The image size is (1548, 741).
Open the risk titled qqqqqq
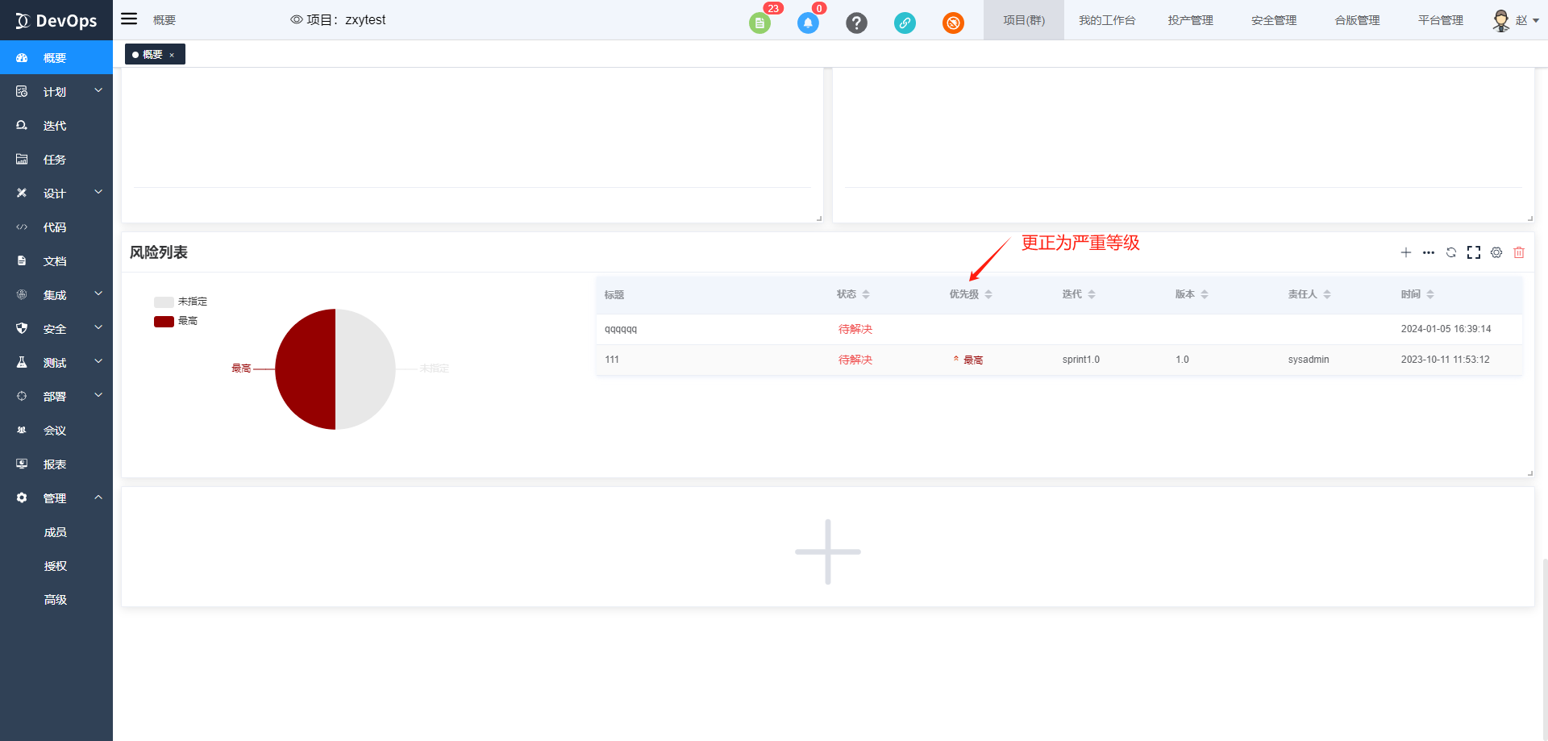(621, 329)
